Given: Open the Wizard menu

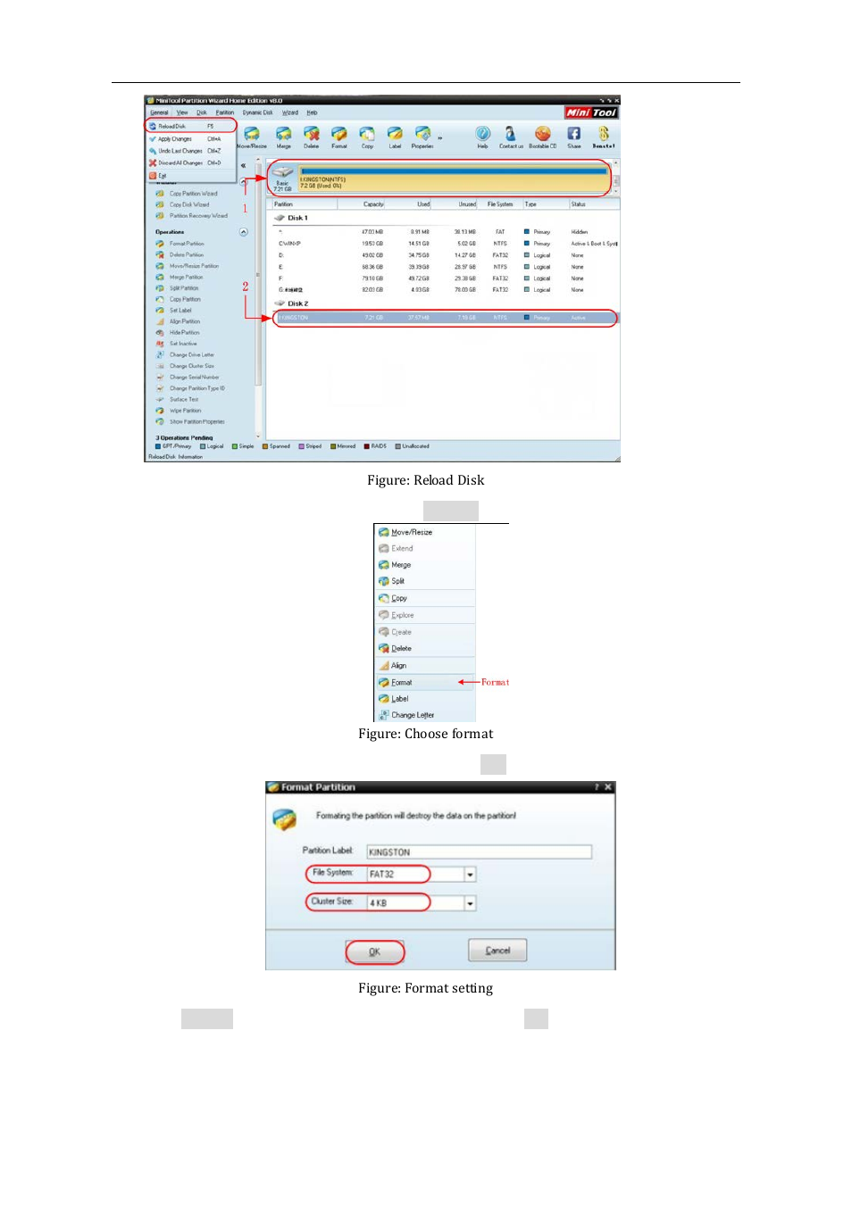Looking at the screenshot, I should (x=290, y=112).
